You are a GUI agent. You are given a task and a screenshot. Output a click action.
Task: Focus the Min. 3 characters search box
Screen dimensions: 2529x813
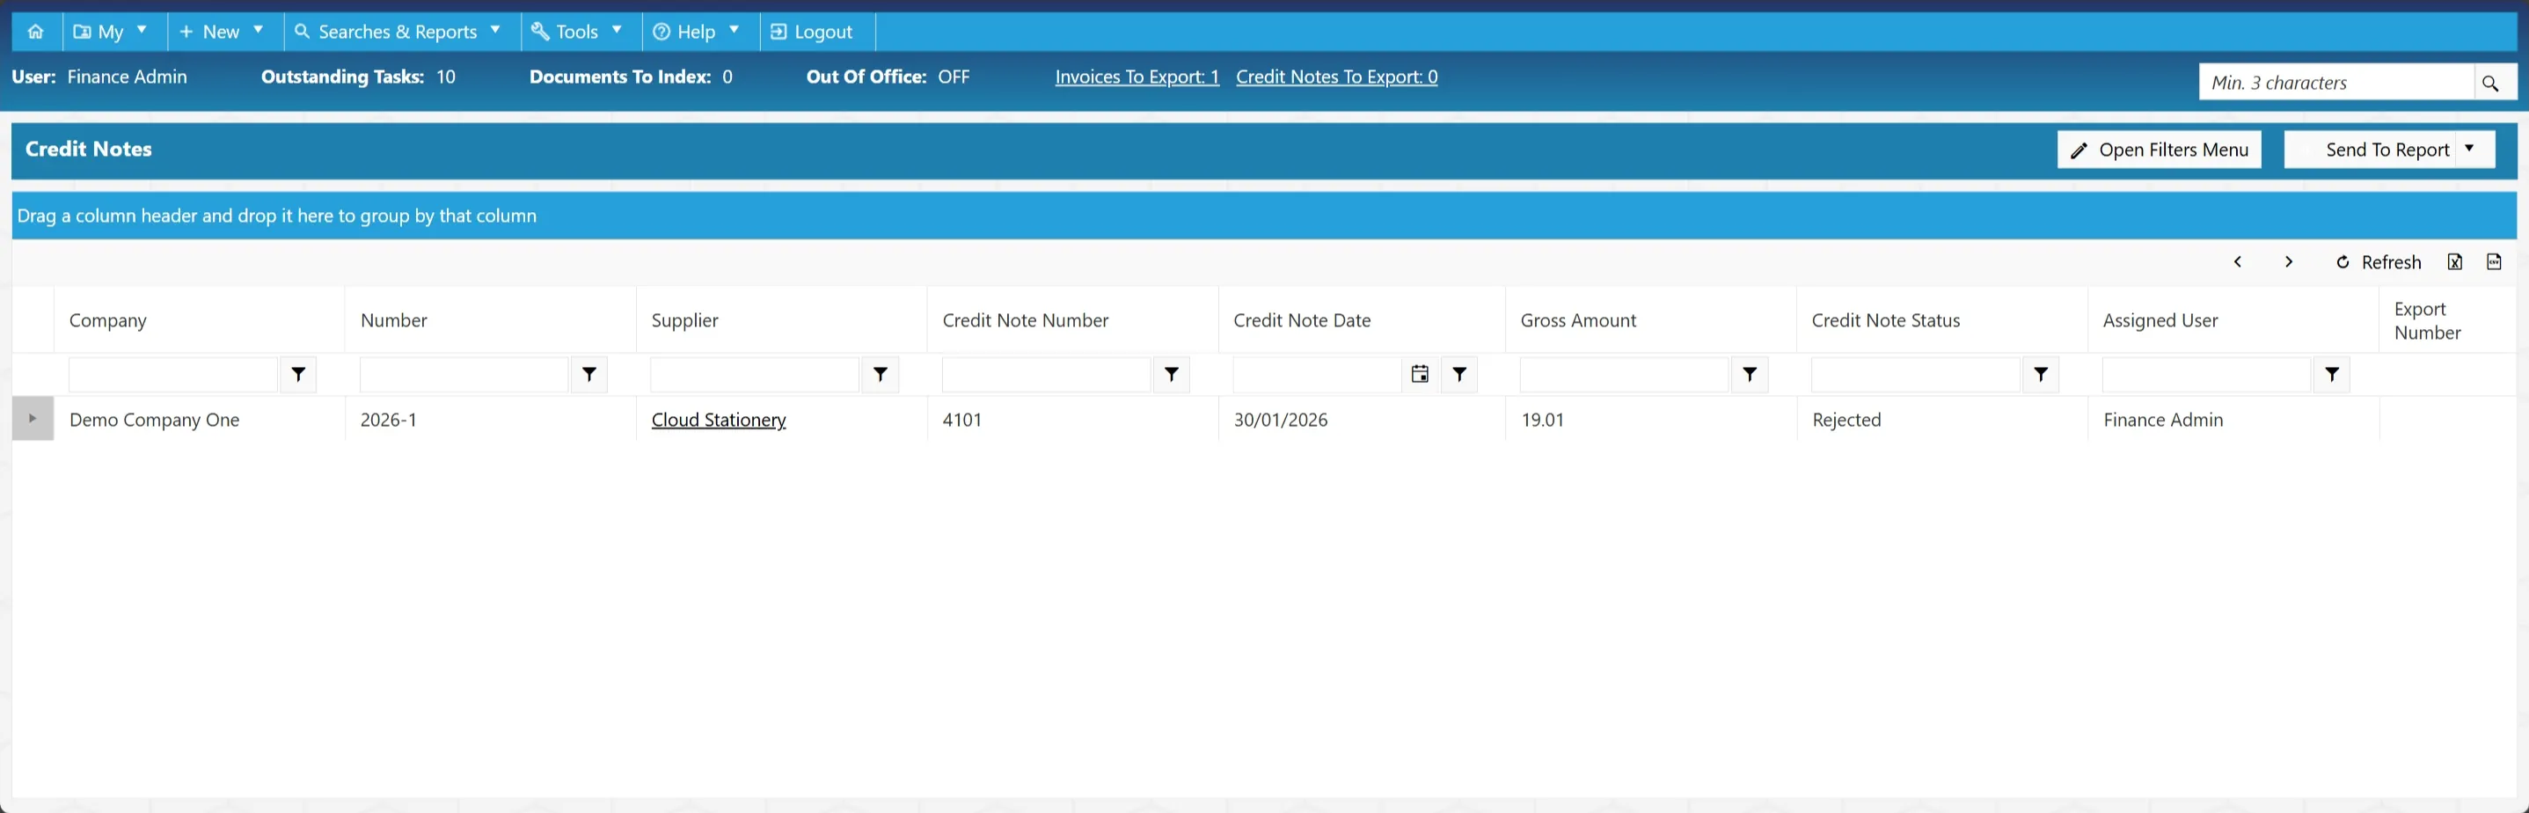(2335, 83)
